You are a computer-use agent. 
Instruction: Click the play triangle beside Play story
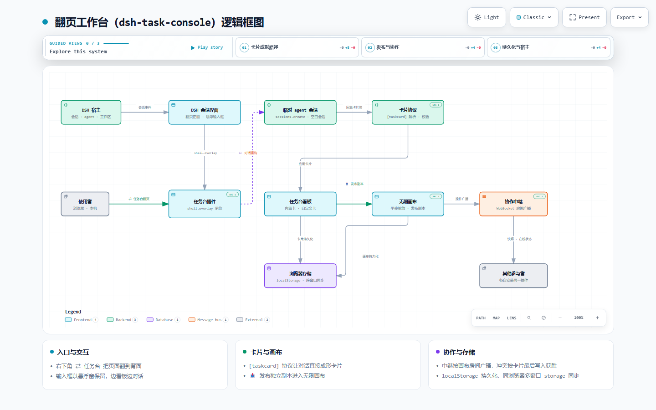click(x=193, y=47)
